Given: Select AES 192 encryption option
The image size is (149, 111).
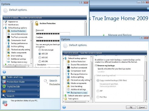Looking at the screenshot, I should point(40,57).
